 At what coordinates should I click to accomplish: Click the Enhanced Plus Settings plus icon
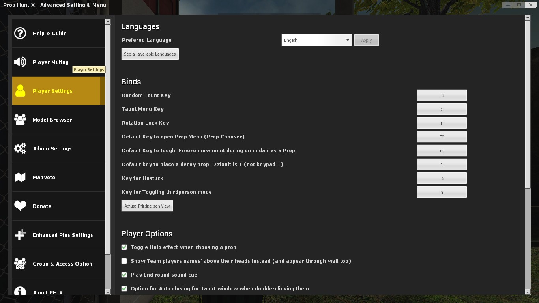(x=20, y=235)
